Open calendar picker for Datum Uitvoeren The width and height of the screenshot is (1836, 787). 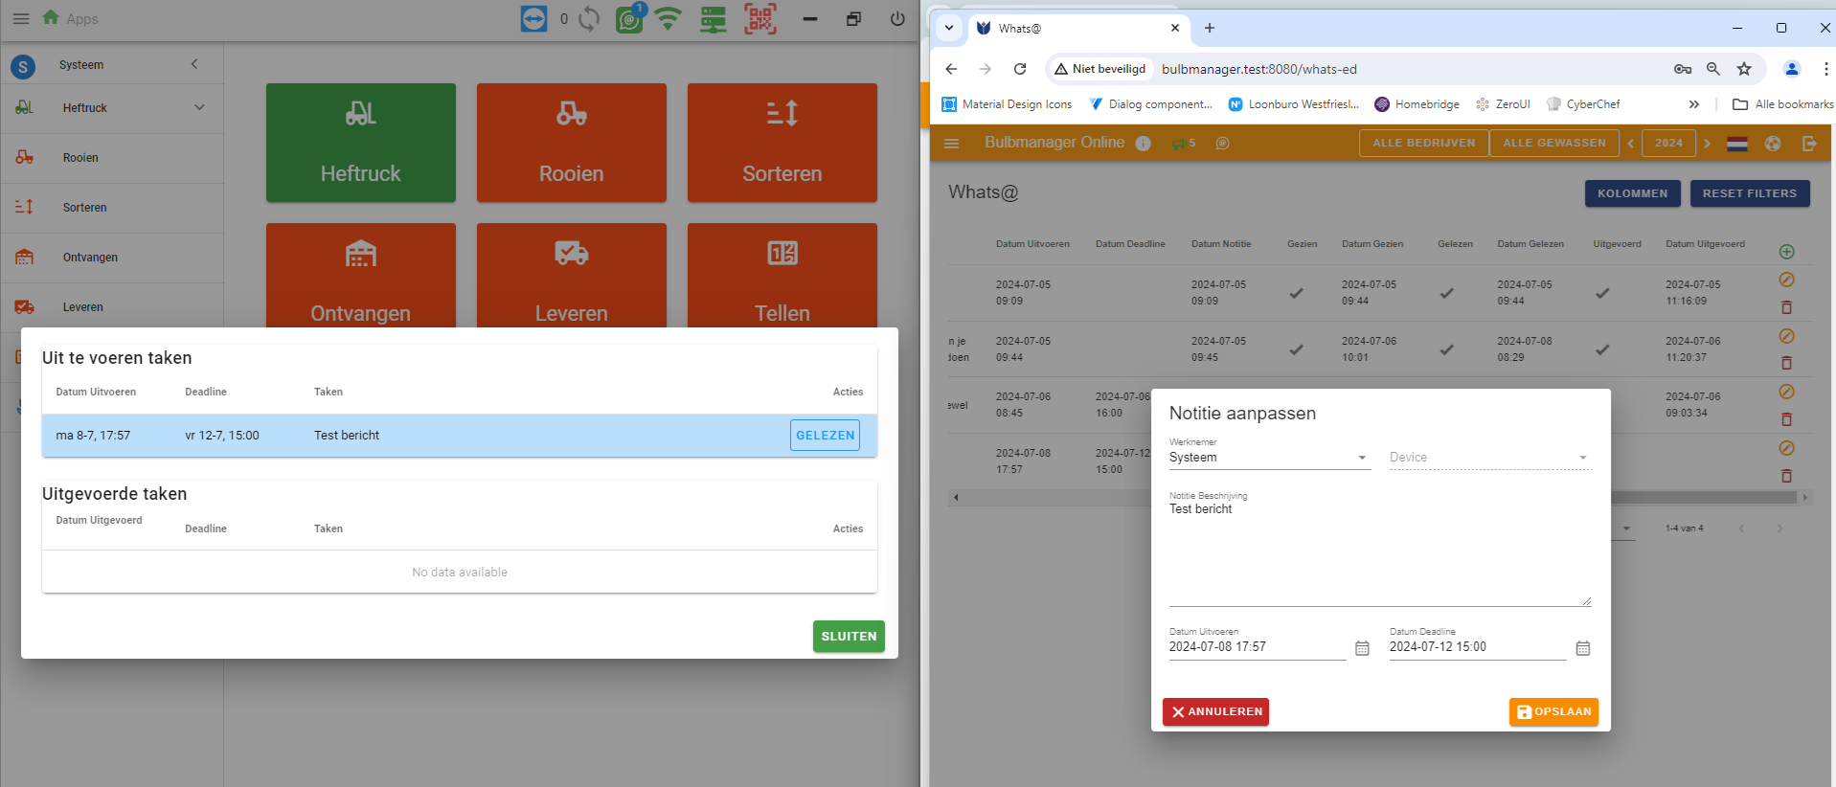1362,648
